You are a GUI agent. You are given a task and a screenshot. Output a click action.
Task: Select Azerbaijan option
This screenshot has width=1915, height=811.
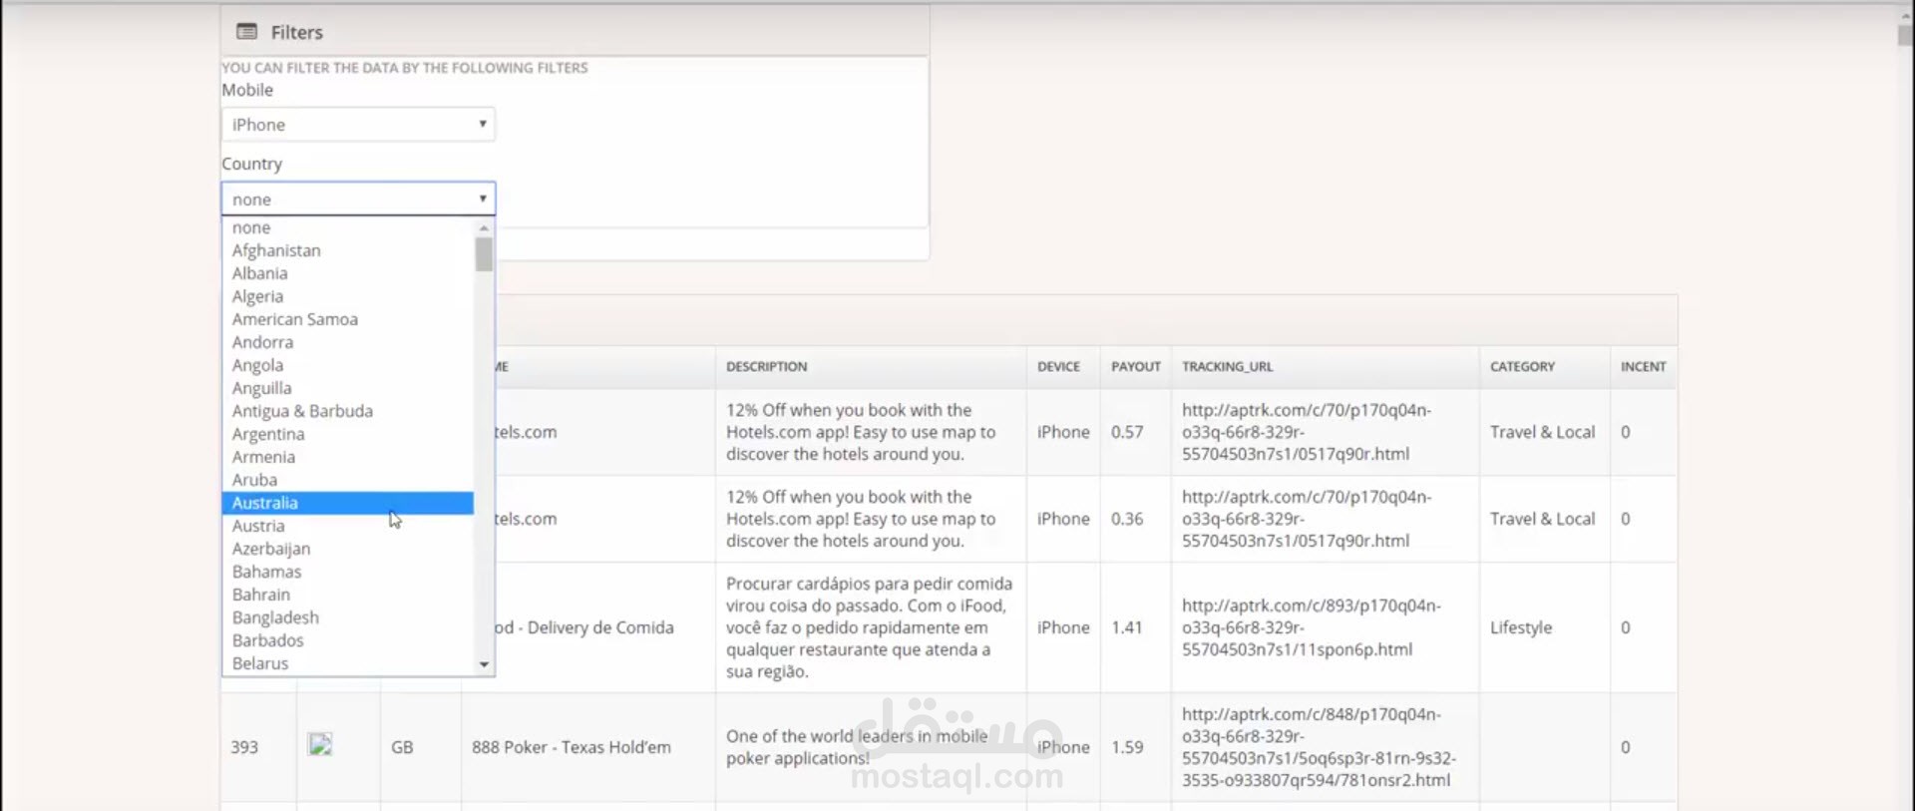click(x=347, y=549)
